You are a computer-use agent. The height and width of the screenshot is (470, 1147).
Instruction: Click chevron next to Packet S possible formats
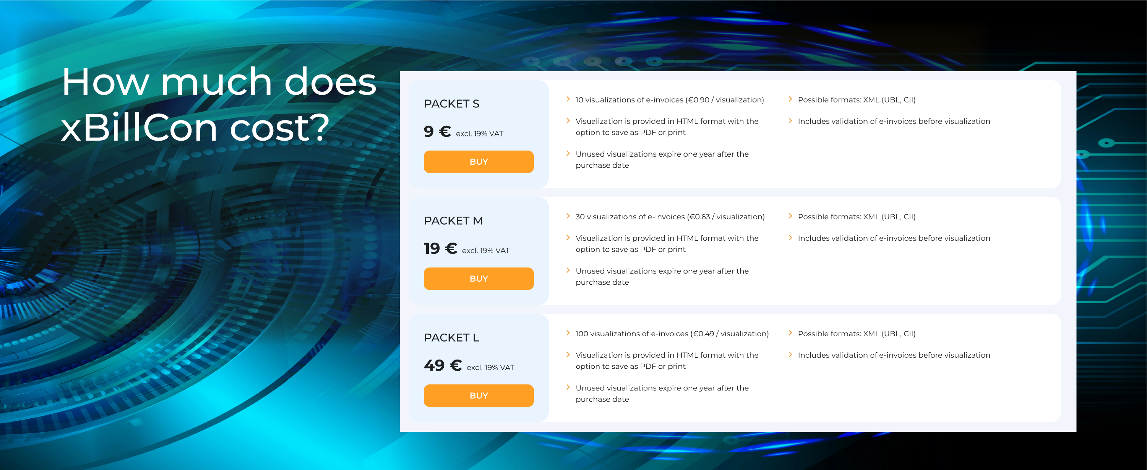click(x=790, y=99)
